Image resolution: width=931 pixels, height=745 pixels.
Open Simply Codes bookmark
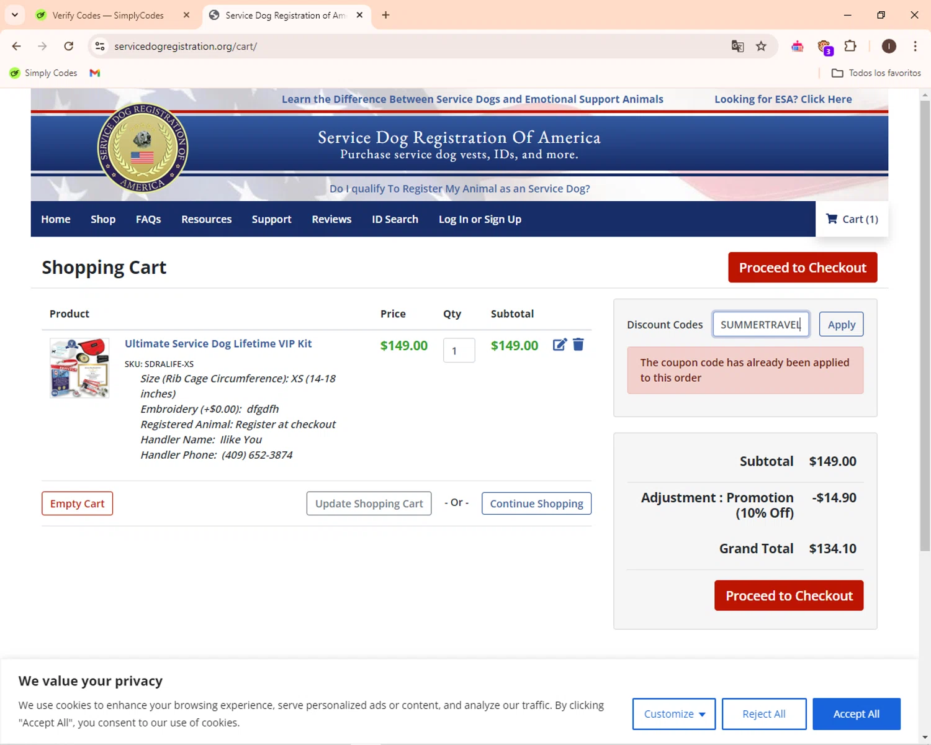point(43,73)
